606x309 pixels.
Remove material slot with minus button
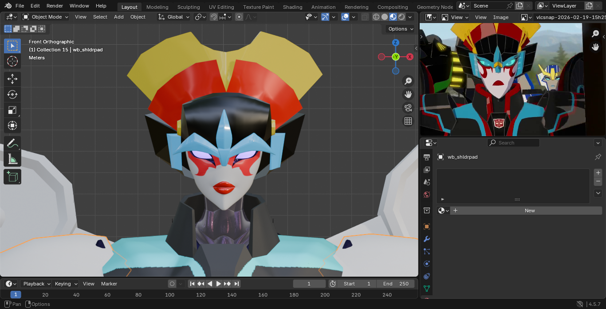coord(598,181)
